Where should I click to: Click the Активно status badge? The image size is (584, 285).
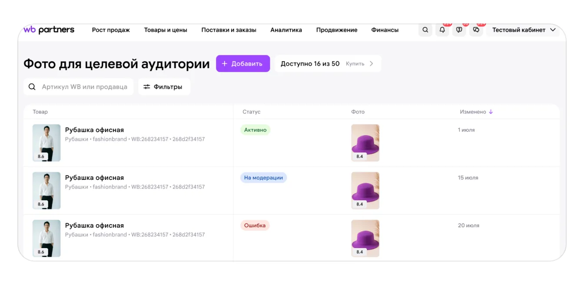255,130
